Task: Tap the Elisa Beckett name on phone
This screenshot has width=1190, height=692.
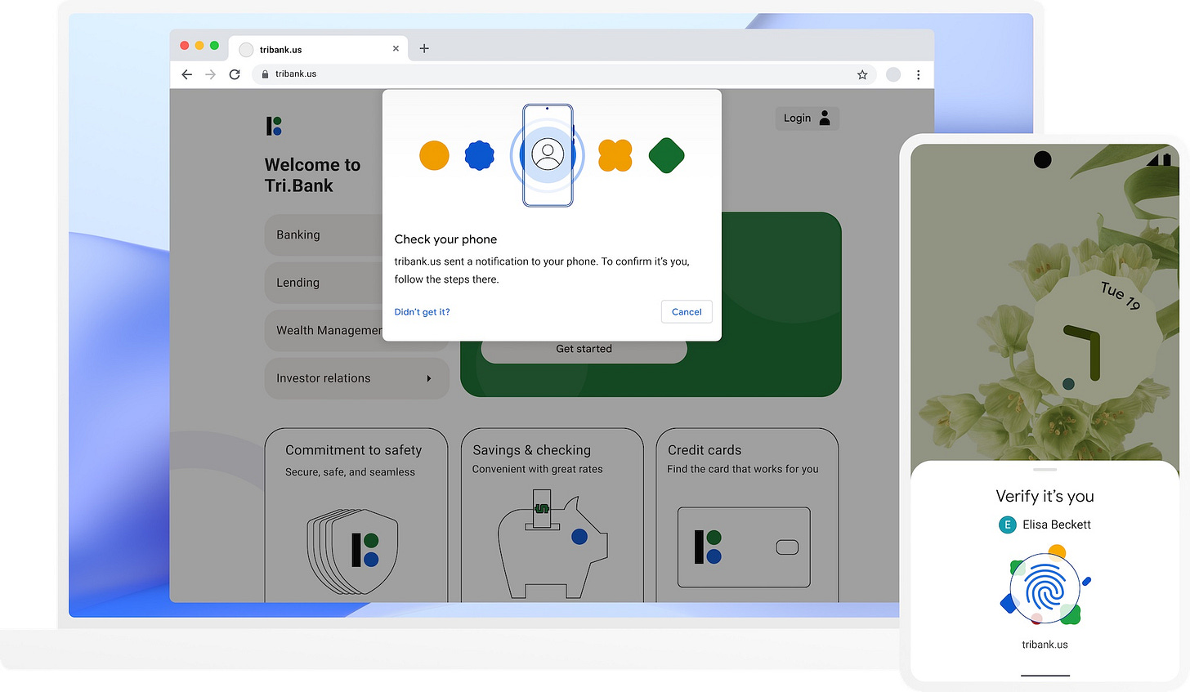Action: click(x=1057, y=525)
